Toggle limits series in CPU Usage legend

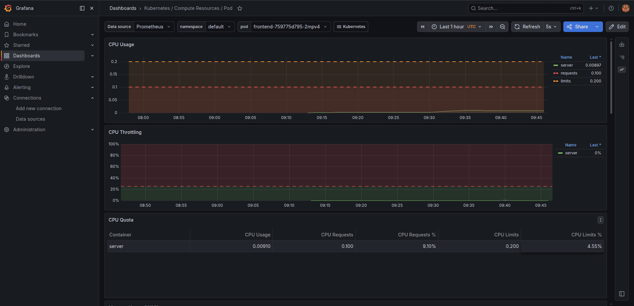[x=566, y=81]
